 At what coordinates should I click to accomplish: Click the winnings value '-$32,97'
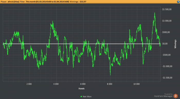pos(83,2)
